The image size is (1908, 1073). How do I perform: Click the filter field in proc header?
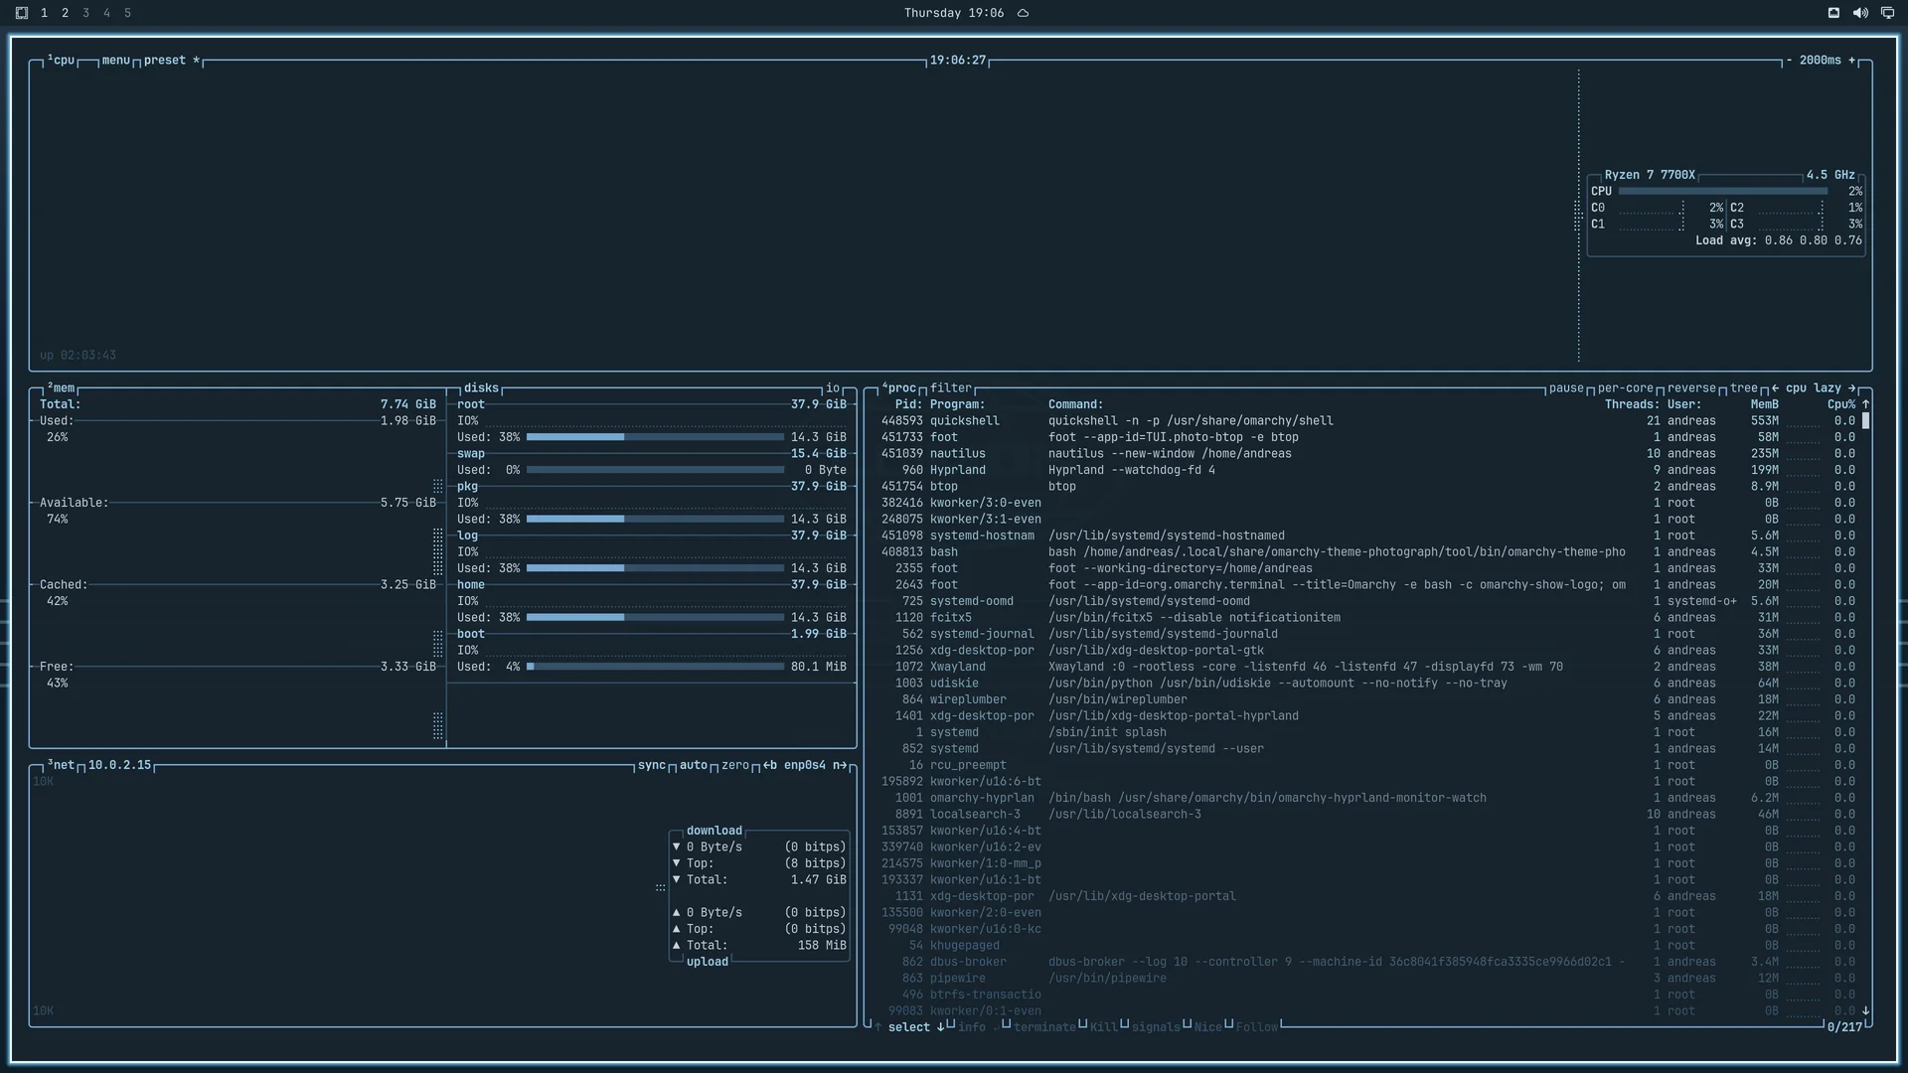pyautogui.click(x=951, y=388)
